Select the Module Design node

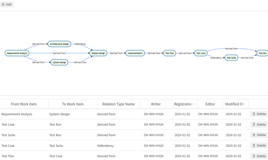pos(98,53)
